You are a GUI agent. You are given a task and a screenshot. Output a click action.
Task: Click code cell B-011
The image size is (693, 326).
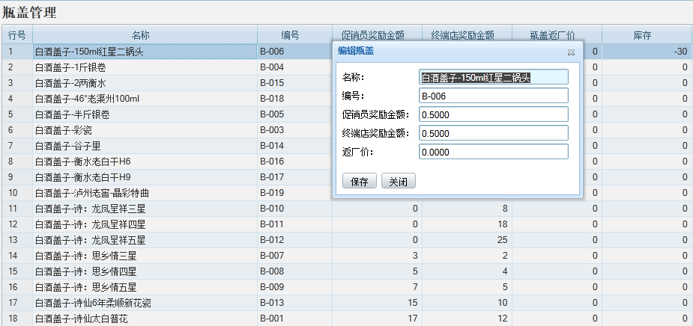coord(294,224)
